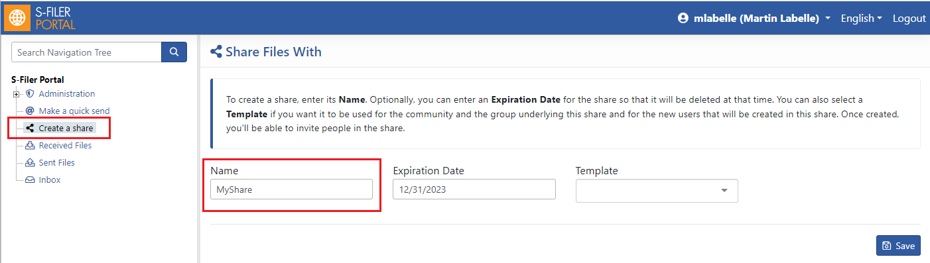
Task: Select Make a quick send item
Action: point(74,111)
